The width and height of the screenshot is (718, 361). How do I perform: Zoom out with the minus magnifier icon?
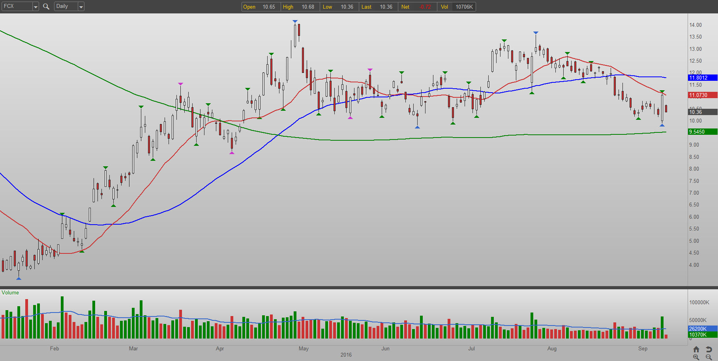[x=709, y=357]
